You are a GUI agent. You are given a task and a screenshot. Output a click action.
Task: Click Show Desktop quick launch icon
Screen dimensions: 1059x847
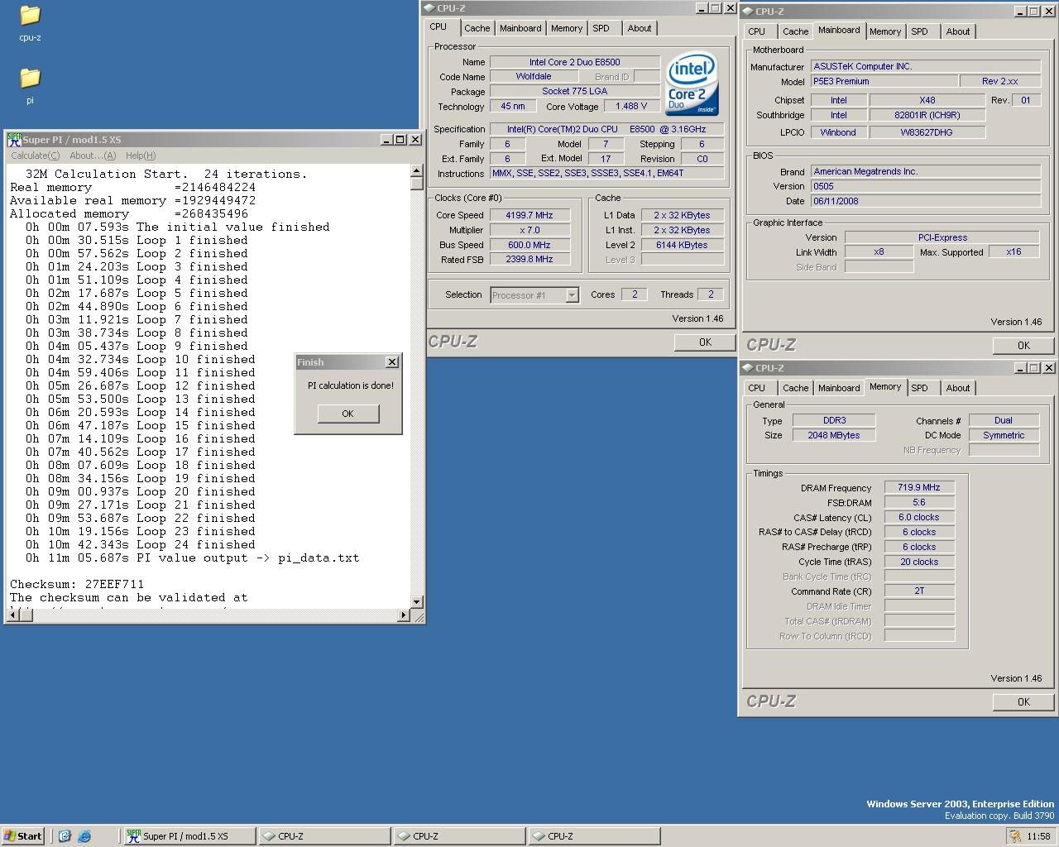(65, 836)
